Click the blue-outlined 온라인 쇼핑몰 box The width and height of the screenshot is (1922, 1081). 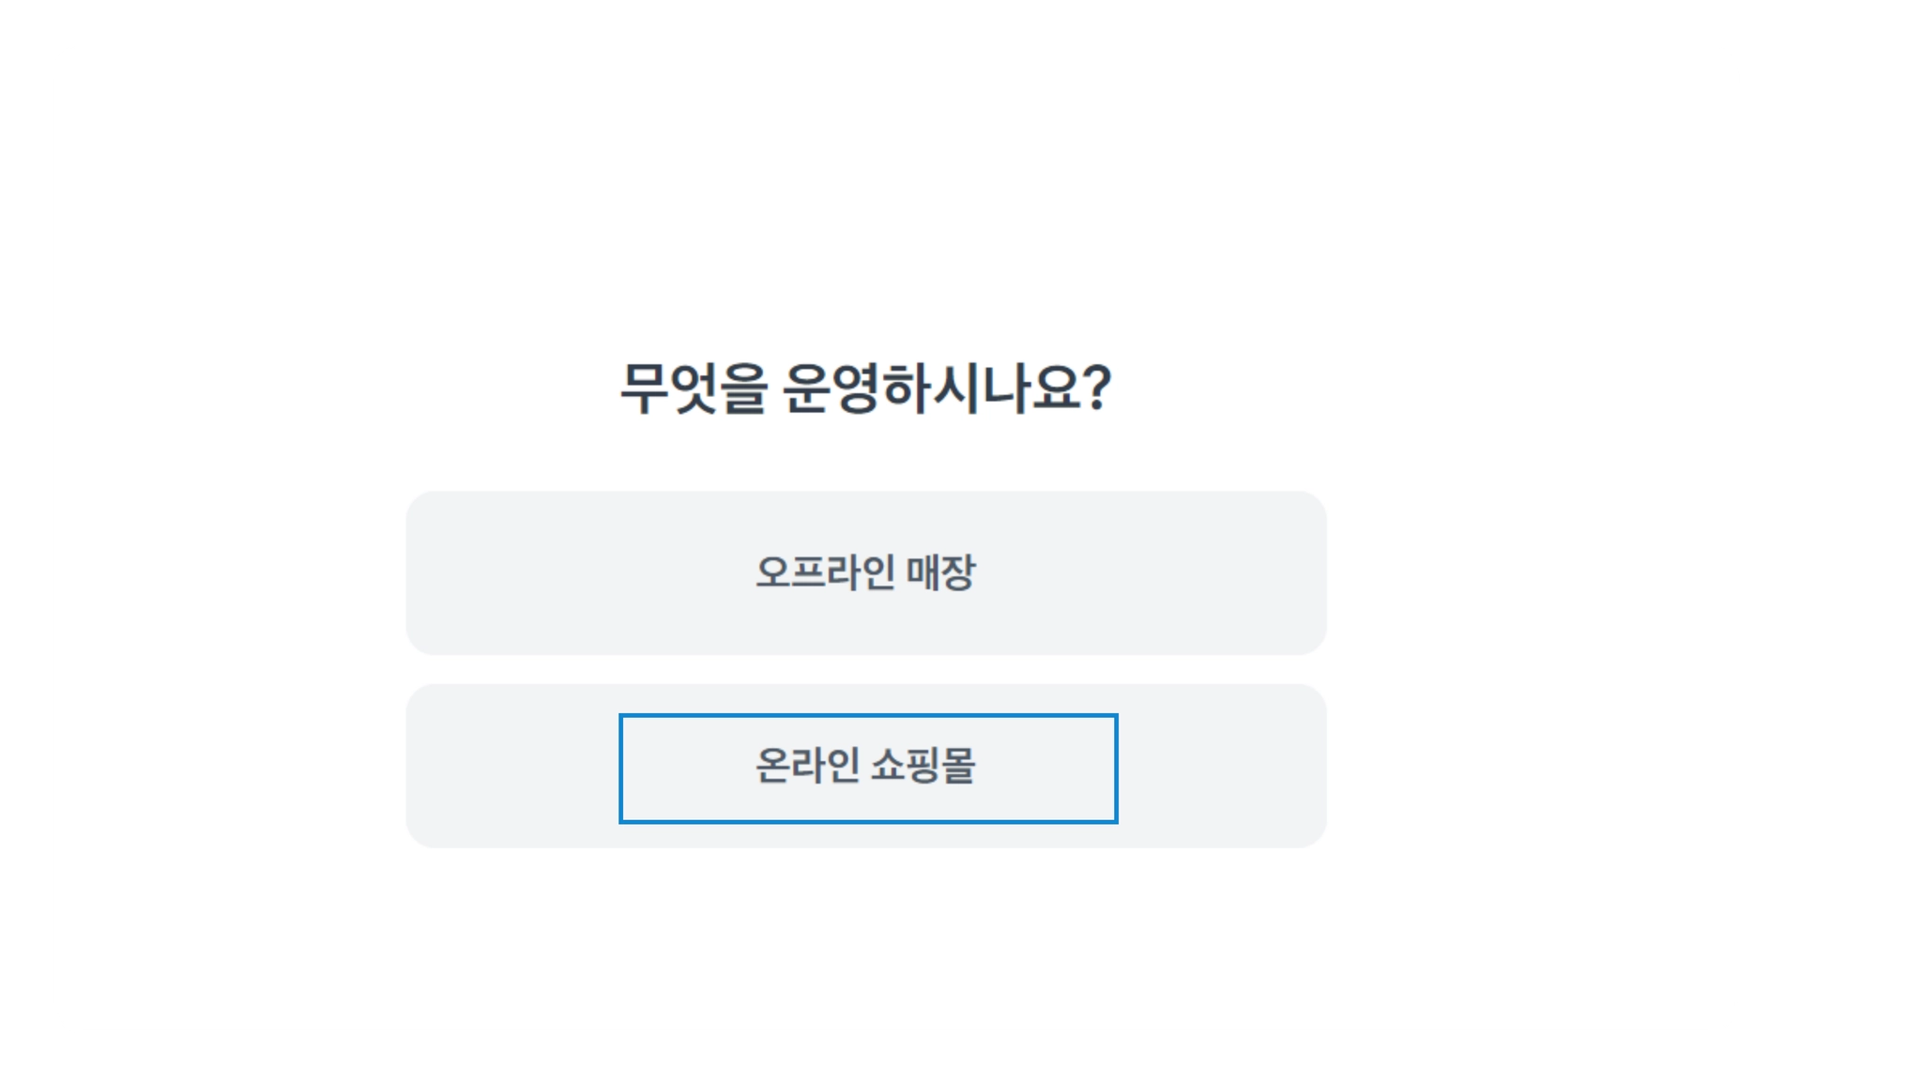[x=867, y=768]
